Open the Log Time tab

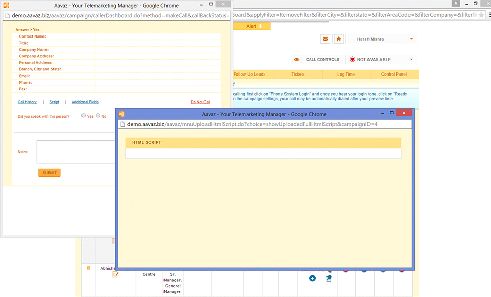346,75
